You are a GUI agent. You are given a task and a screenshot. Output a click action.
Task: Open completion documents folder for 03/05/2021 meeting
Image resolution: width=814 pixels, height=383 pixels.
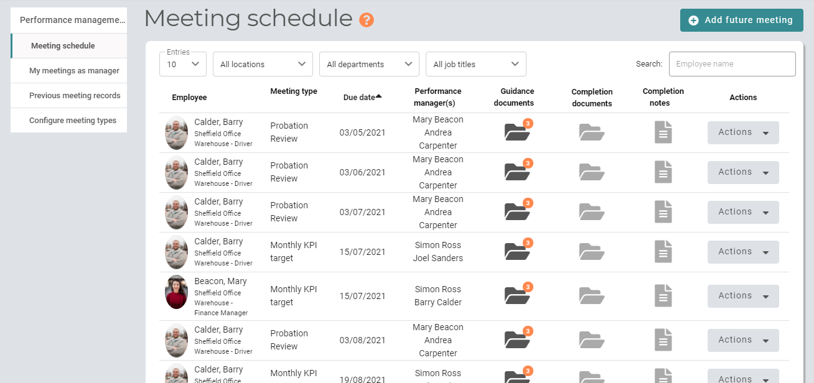(x=592, y=132)
